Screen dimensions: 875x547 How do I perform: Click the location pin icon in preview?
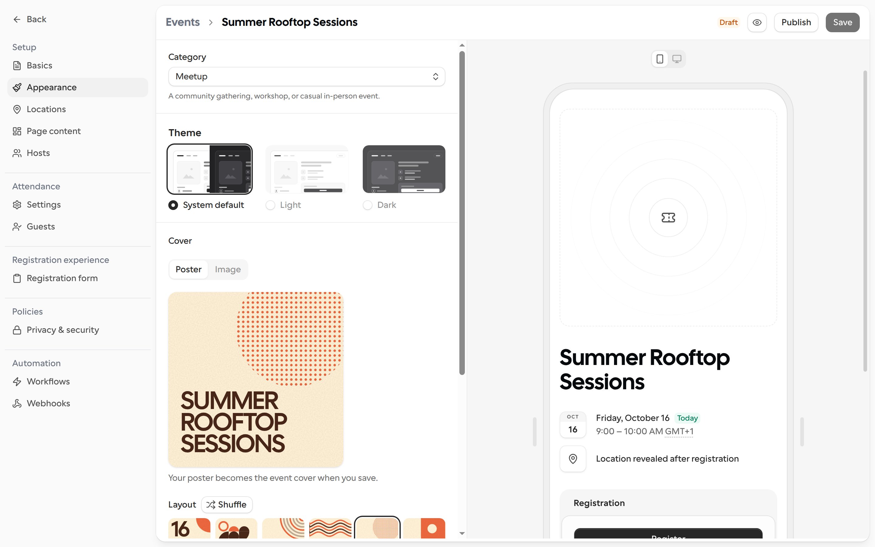573,459
